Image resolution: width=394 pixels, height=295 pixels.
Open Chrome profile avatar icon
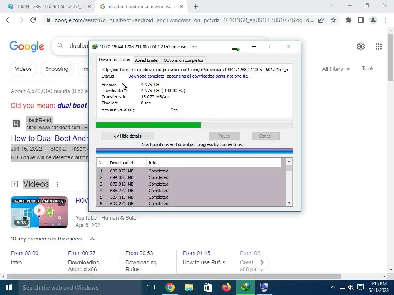point(373,20)
